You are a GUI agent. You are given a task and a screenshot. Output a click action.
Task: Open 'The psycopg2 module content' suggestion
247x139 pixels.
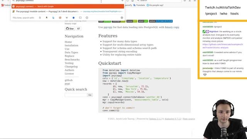coord(68,11)
